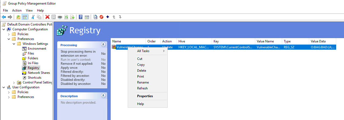This screenshot has height=120, width=344.
Task: Choose Refresh from the context menu
Action: point(148,88)
